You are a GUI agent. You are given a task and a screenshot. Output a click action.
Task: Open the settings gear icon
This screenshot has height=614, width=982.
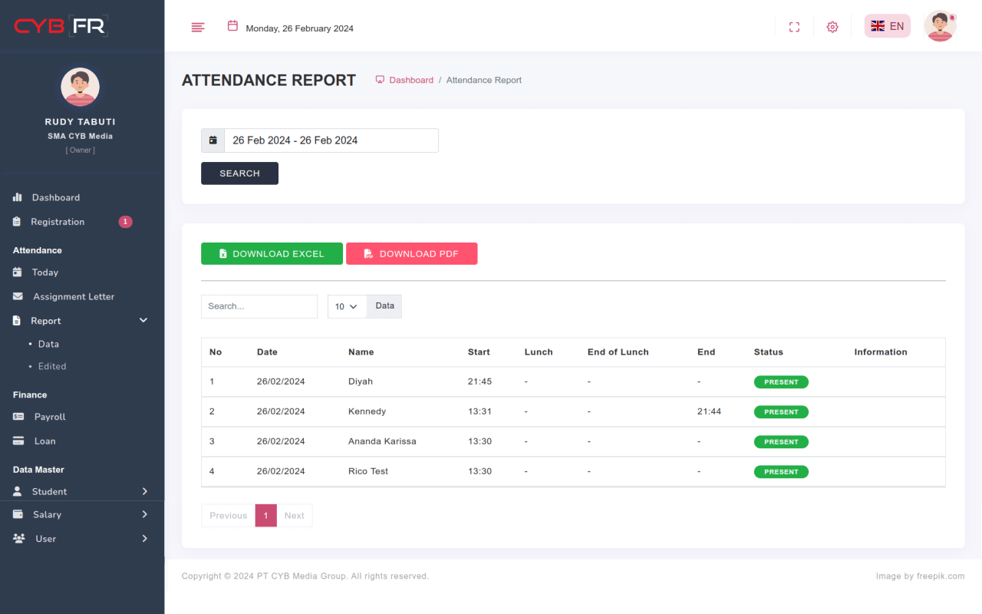[x=832, y=28]
